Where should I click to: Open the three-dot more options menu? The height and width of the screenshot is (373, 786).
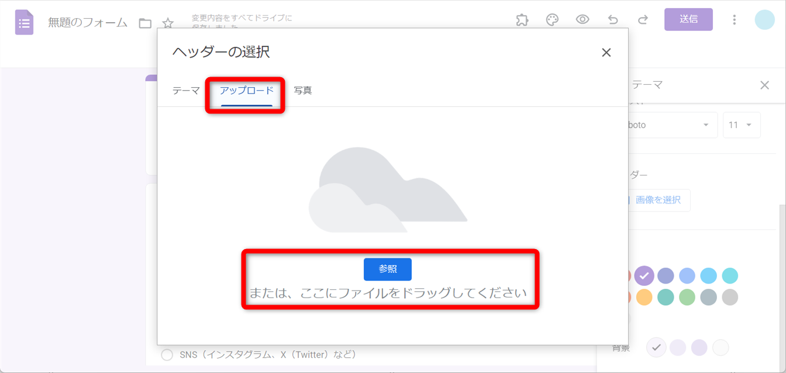tap(735, 20)
